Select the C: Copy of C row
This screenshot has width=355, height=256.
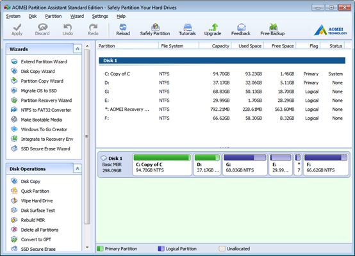[x=222, y=74]
